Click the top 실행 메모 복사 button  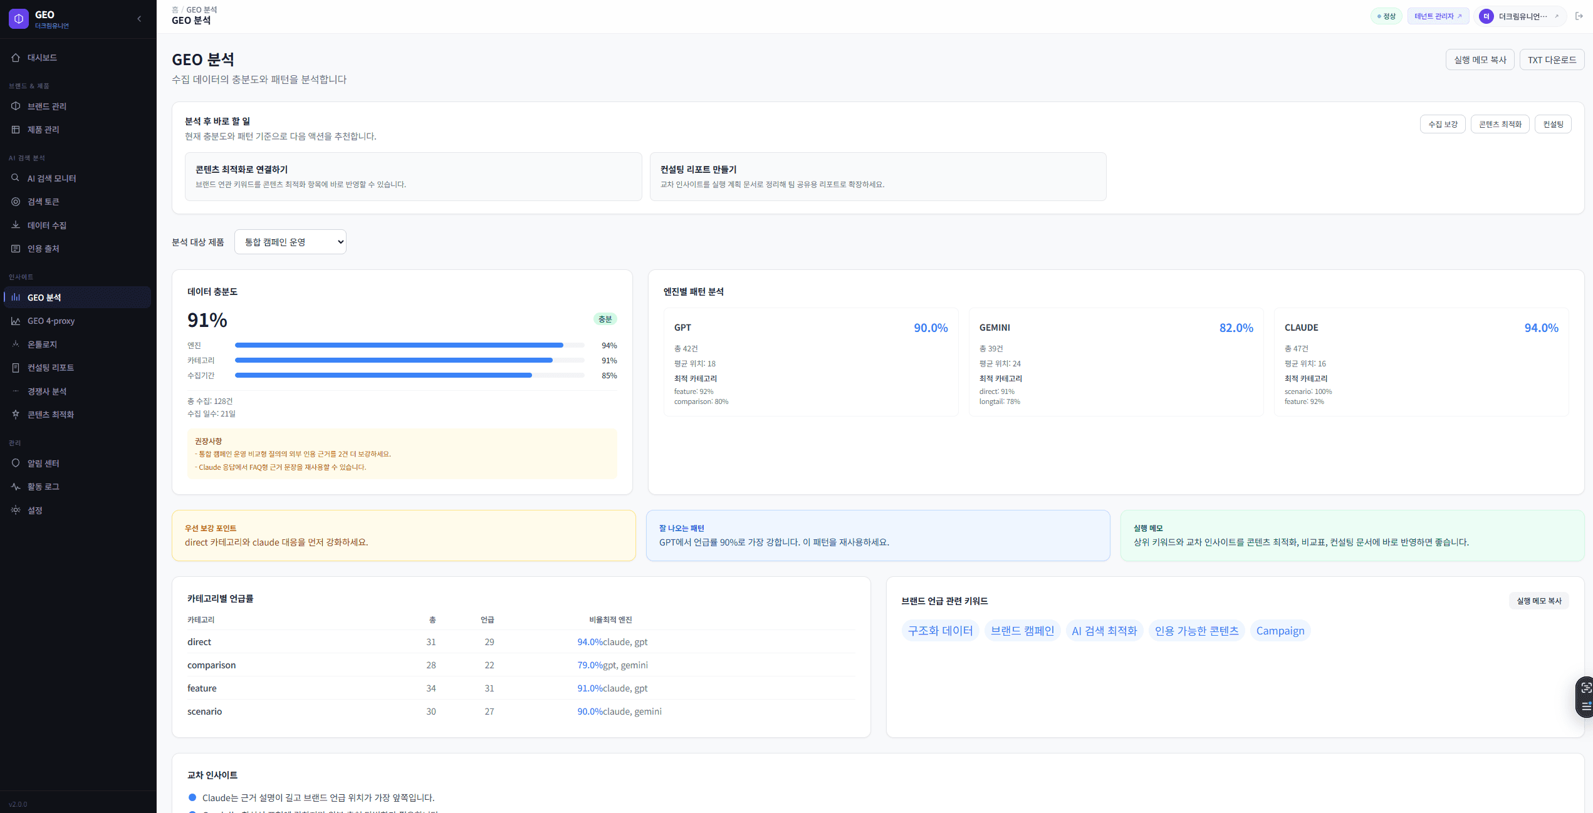click(1480, 60)
